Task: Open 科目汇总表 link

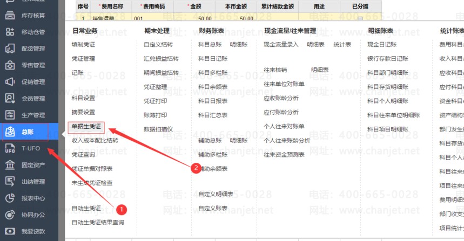Action: (x=213, y=115)
